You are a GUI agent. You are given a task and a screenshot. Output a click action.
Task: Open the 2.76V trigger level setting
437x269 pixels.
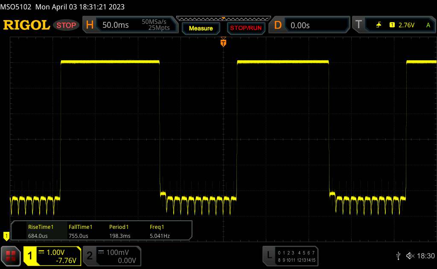(406, 25)
